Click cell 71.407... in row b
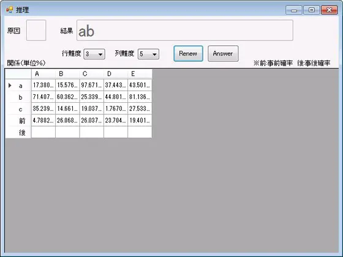This screenshot has width=343, height=257. point(43,97)
